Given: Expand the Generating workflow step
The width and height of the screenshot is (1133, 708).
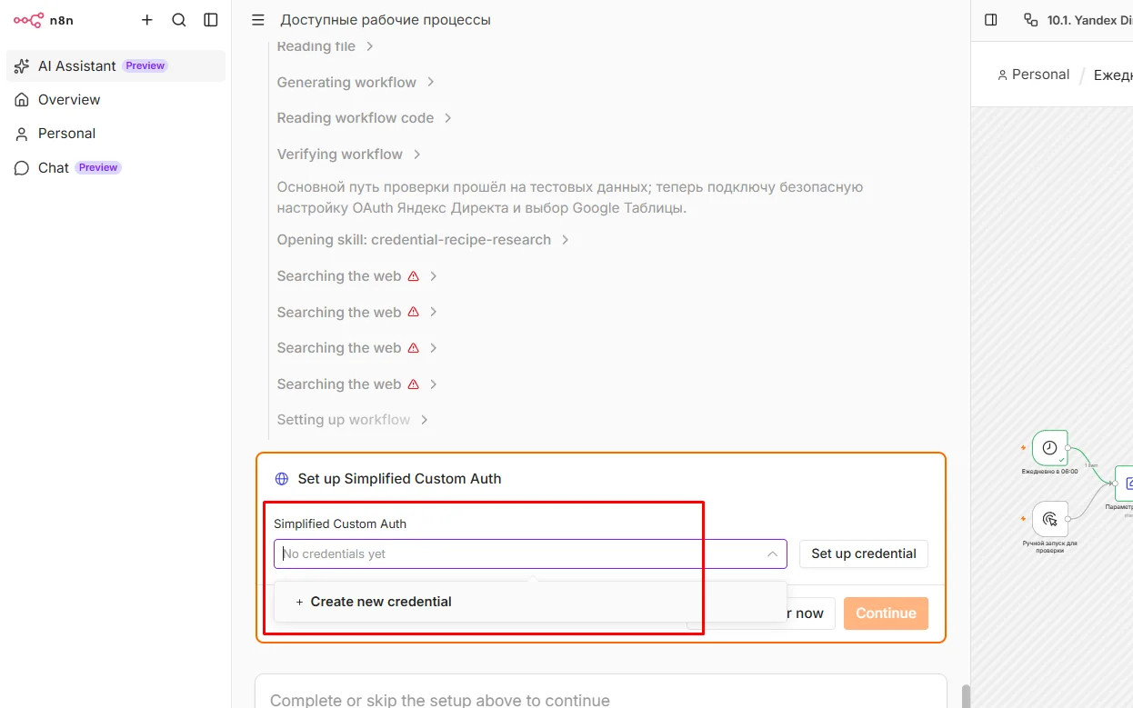Looking at the screenshot, I should tap(356, 83).
